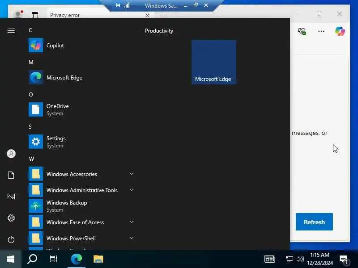Click the letter S section header
Viewport: 358px width, 268px height.
(x=30, y=127)
